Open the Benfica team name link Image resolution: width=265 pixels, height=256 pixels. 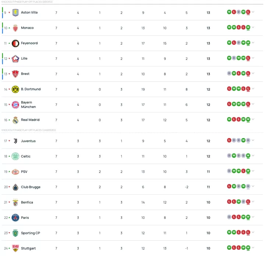click(27, 202)
